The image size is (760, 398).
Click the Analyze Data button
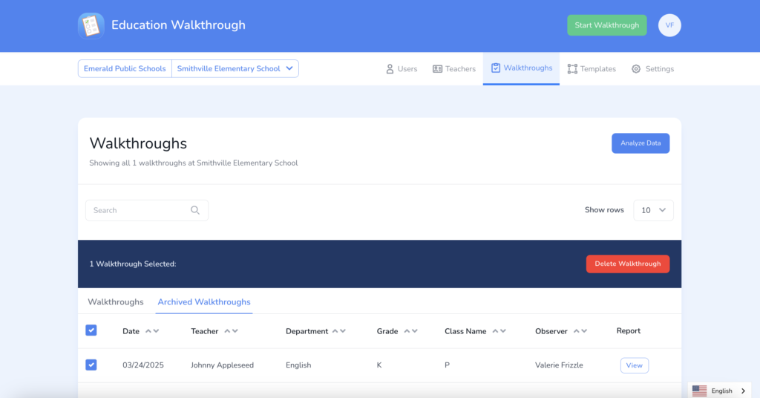point(641,143)
